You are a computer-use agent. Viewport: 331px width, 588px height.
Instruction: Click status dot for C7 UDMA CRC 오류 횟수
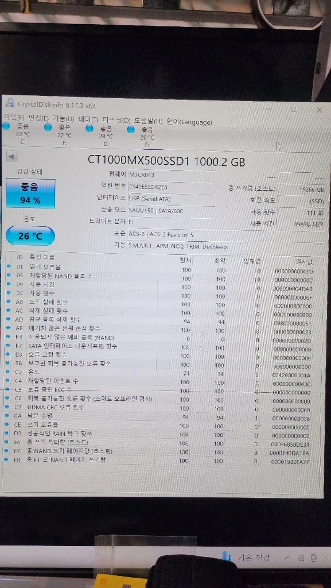[8, 407]
